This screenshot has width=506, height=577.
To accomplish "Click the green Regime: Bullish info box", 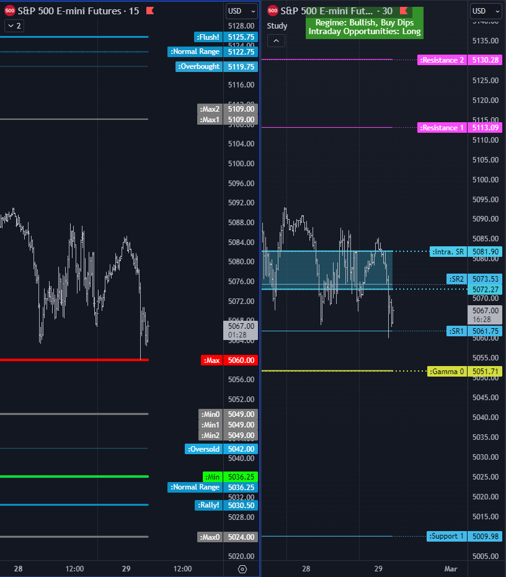I will point(365,23).
